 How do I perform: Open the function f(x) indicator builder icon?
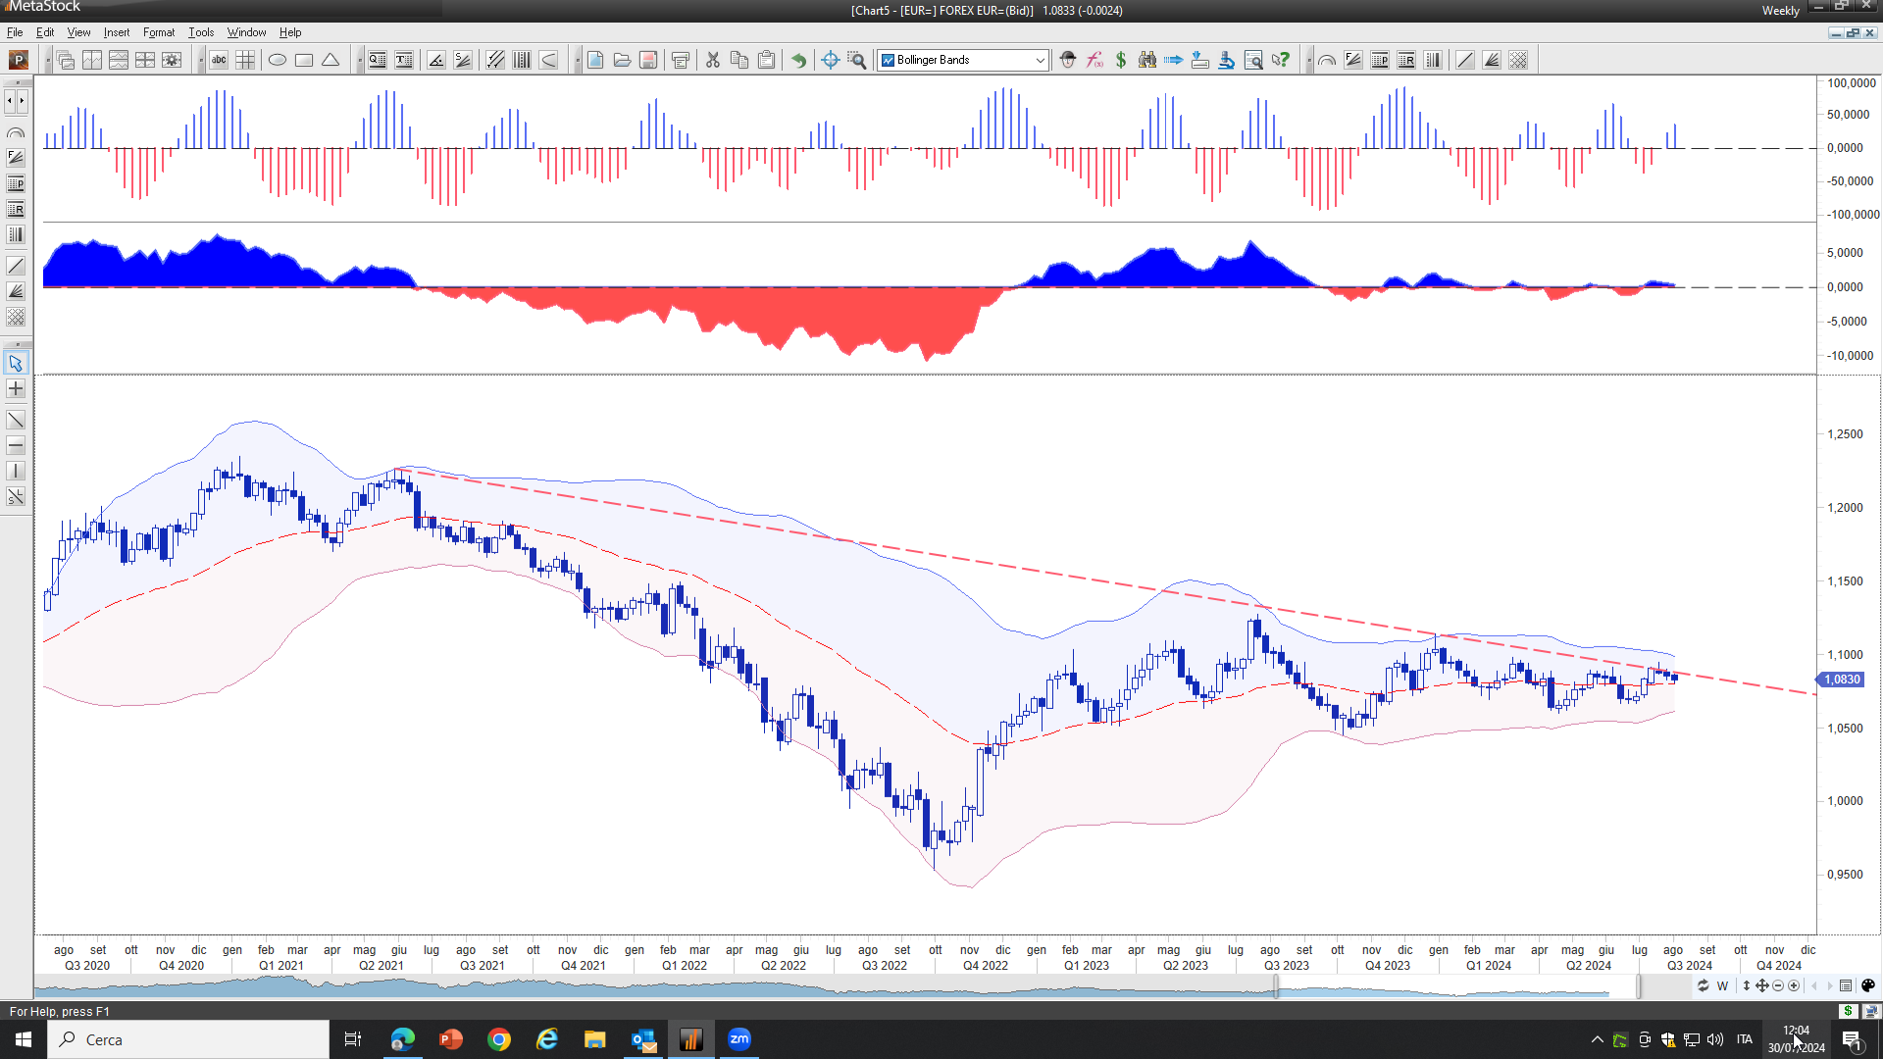1094,61
